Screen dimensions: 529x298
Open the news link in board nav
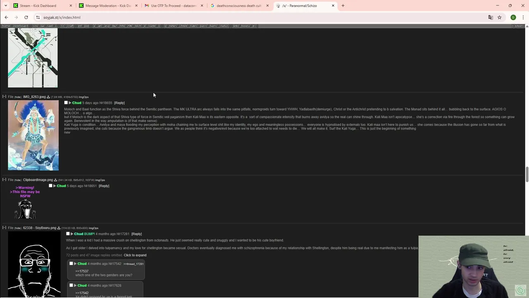[x=173, y=26]
